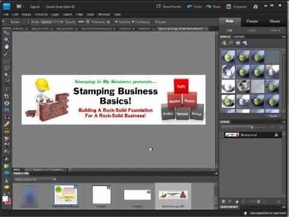
Task: Collapse the Layers panel using its corner arrow
Action: 284,122
